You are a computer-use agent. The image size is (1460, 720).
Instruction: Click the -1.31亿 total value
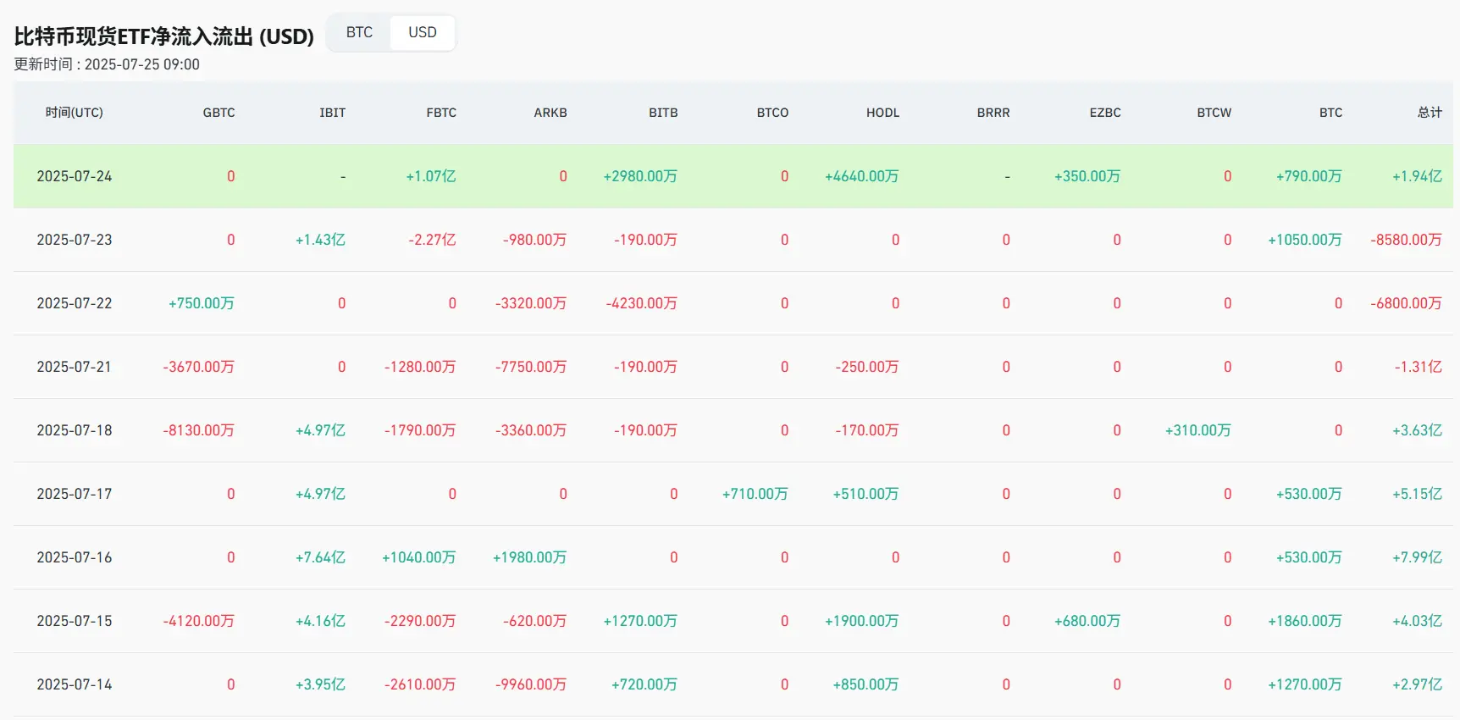click(x=1419, y=367)
